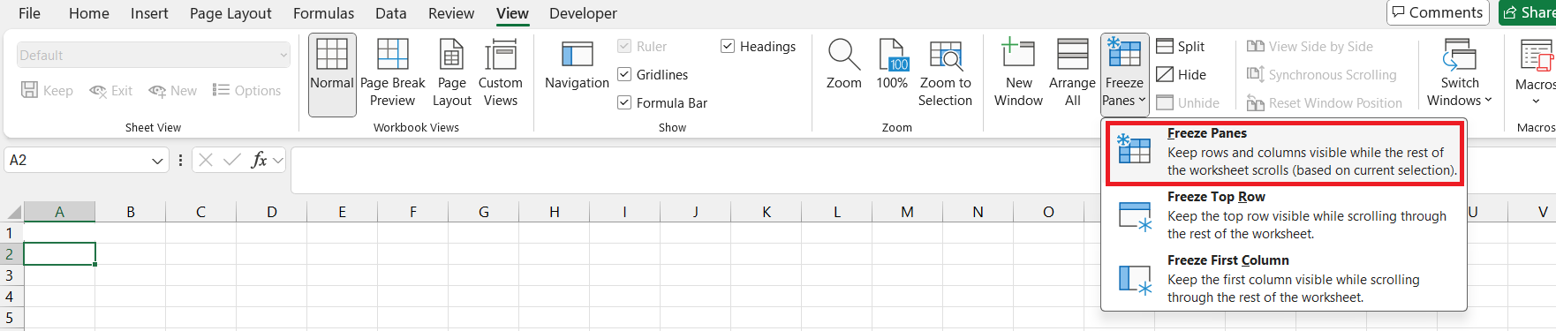The image size is (1556, 331).
Task: Confirm entry with the checkmark icon
Action: tap(232, 160)
